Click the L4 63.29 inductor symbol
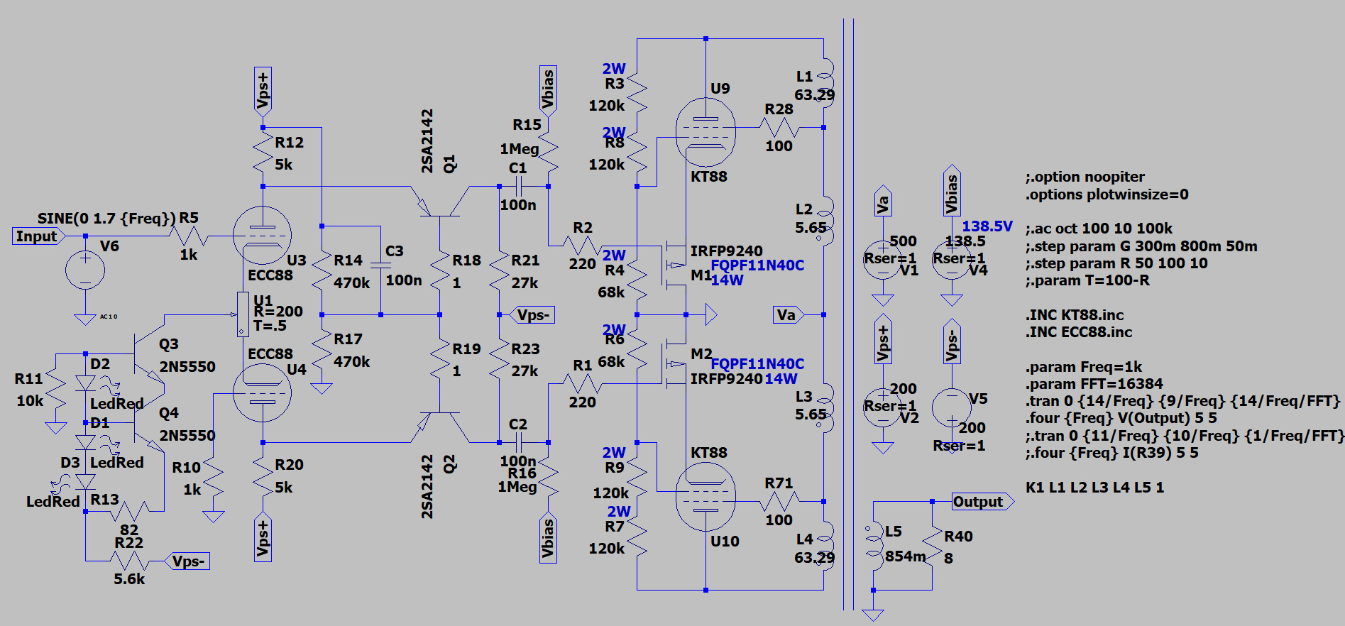The width and height of the screenshot is (1345, 626). pos(825,547)
